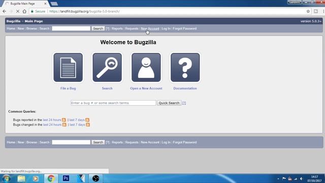
Task: Show bugs changed in the last 7 days
Action: click(x=77, y=125)
